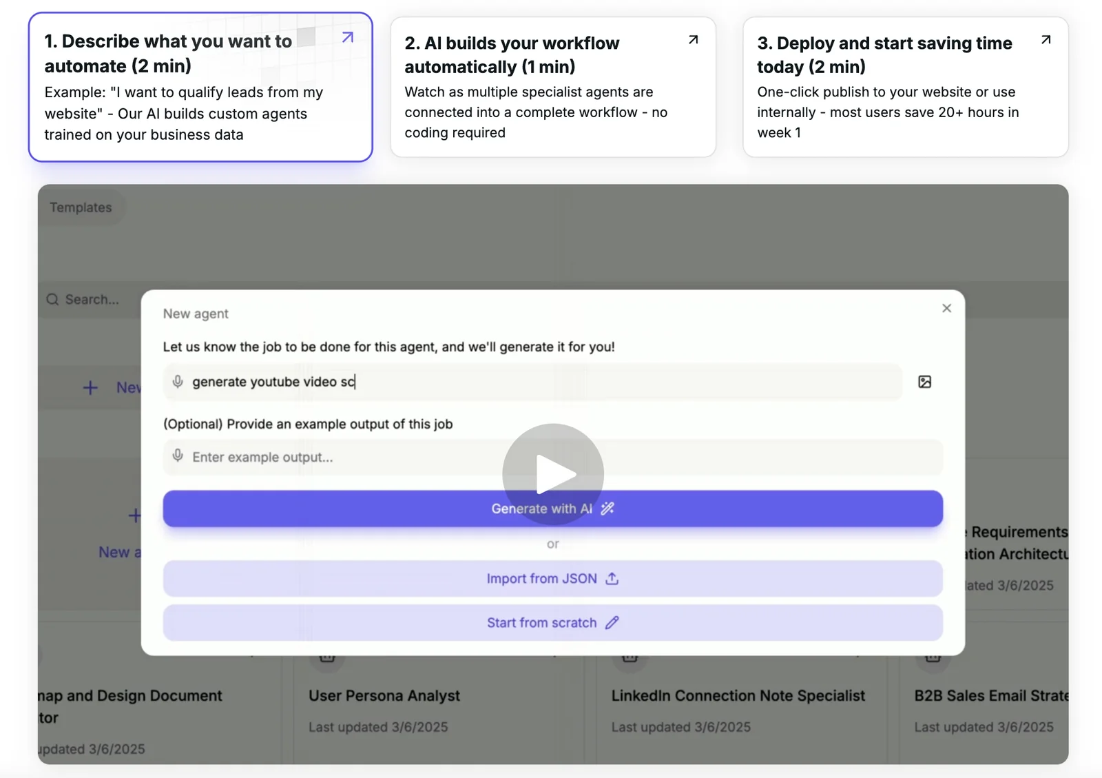Click the pencil icon on Start from scratch
The width and height of the screenshot is (1102, 778).
[x=612, y=623]
